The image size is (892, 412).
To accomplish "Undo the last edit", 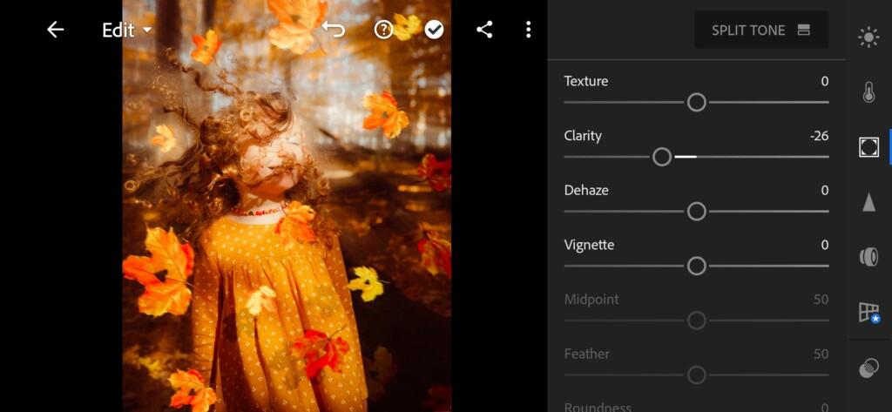I will [334, 30].
